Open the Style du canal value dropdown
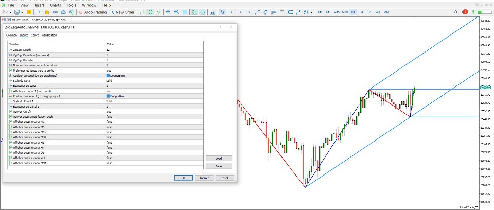 click(154, 81)
